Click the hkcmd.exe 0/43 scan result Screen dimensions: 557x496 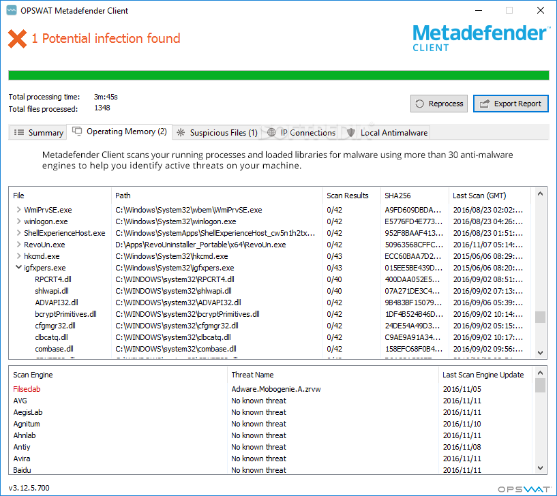point(334,256)
